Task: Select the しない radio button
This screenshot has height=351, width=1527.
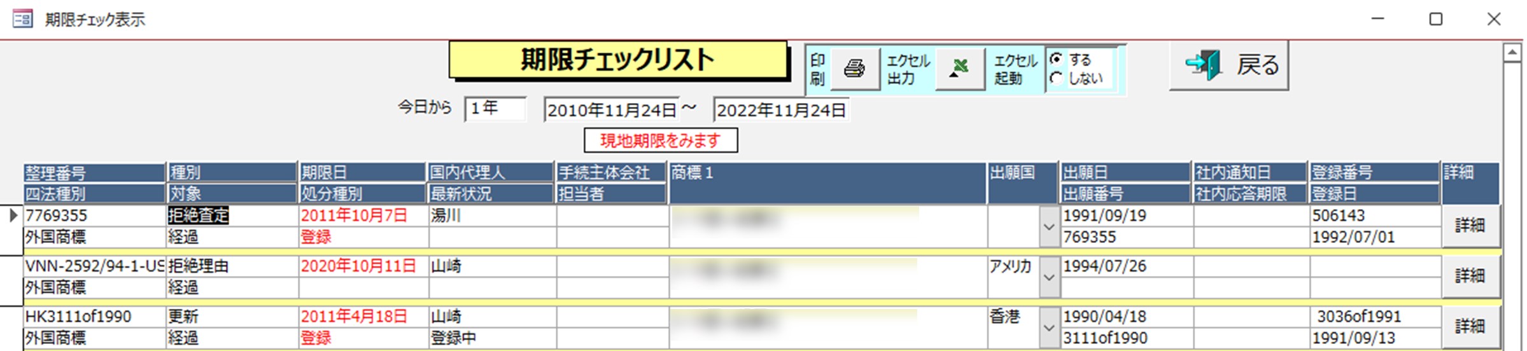Action: coord(1057,78)
